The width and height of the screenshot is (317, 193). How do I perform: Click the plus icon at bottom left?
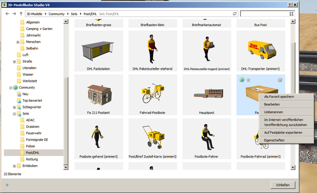tap(7, 185)
